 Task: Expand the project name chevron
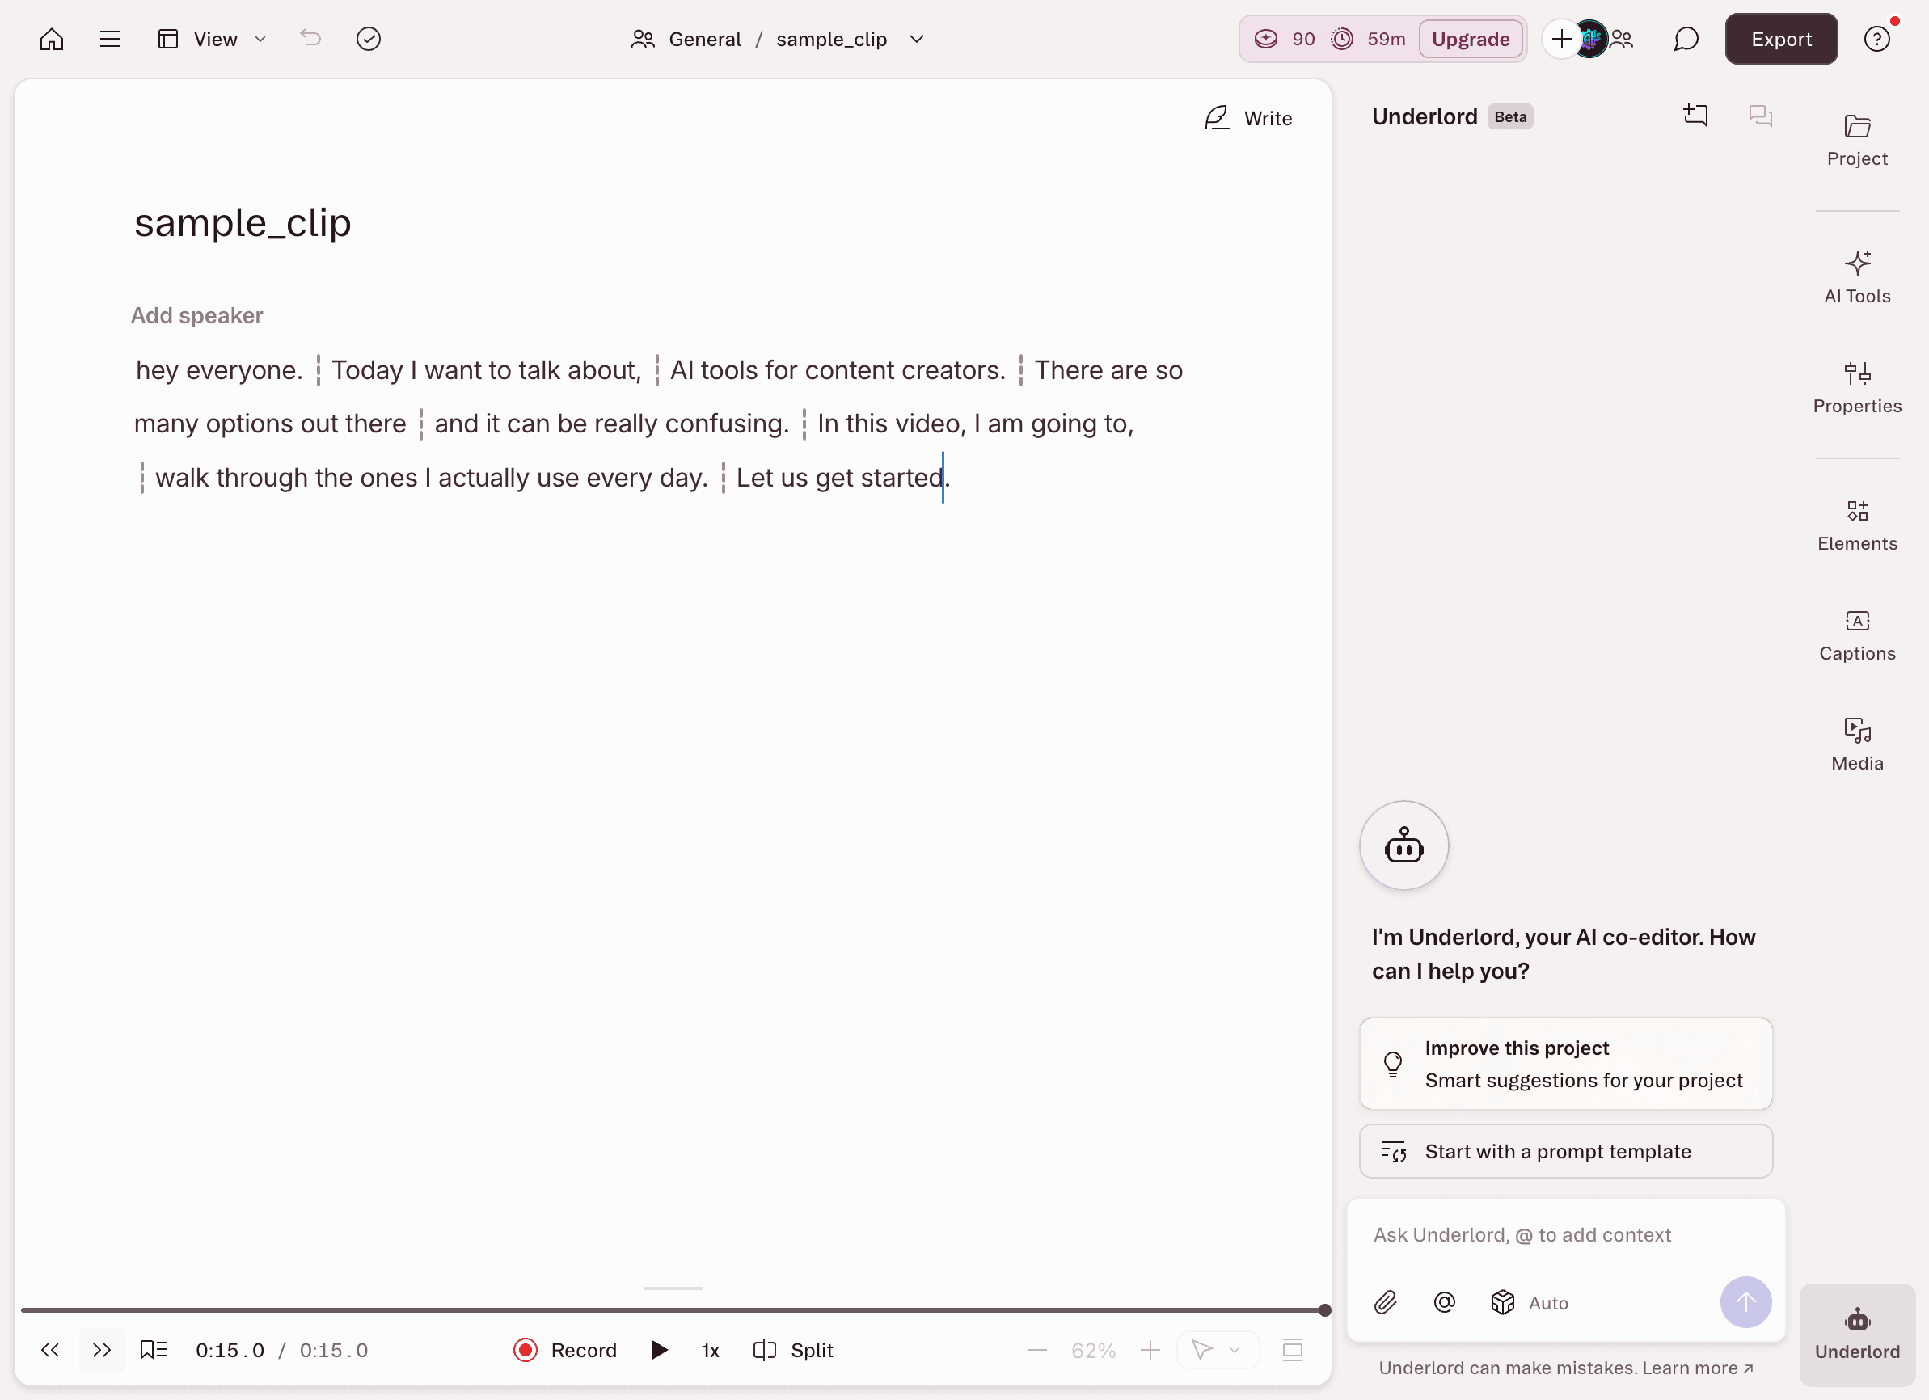pos(916,39)
